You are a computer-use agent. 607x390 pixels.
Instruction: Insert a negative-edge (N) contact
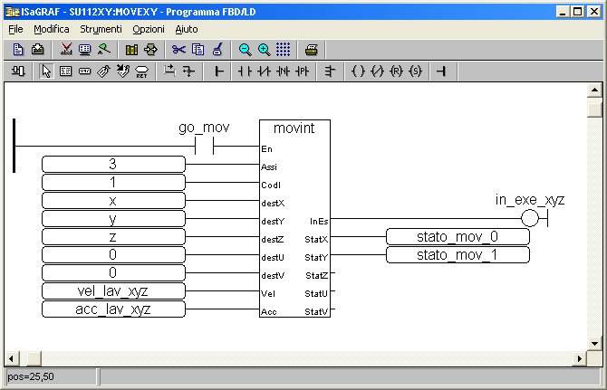click(283, 71)
